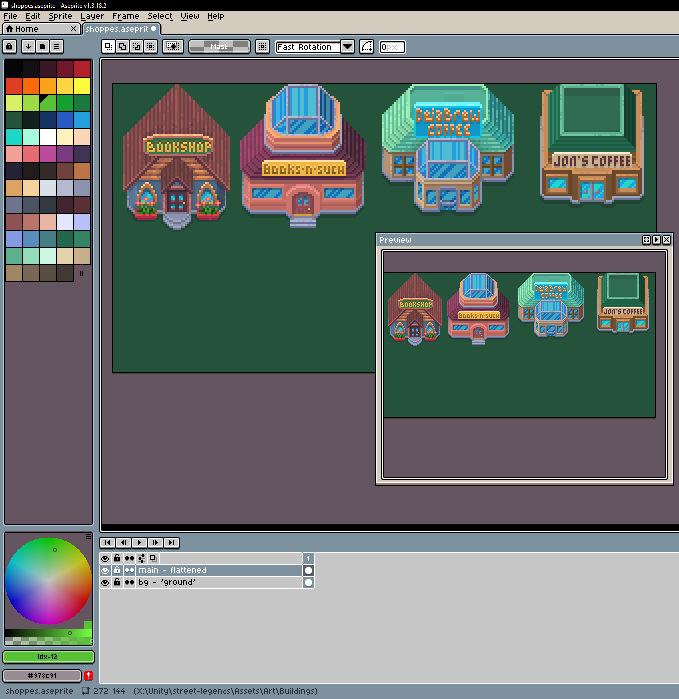The image size is (679, 699).
Task: Jump to the first frame button
Action: [x=108, y=542]
